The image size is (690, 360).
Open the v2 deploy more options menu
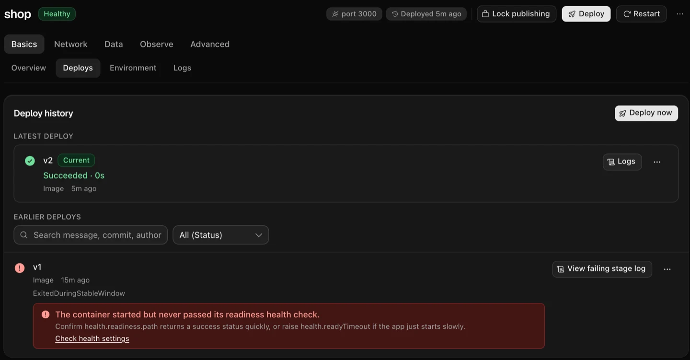click(x=657, y=162)
